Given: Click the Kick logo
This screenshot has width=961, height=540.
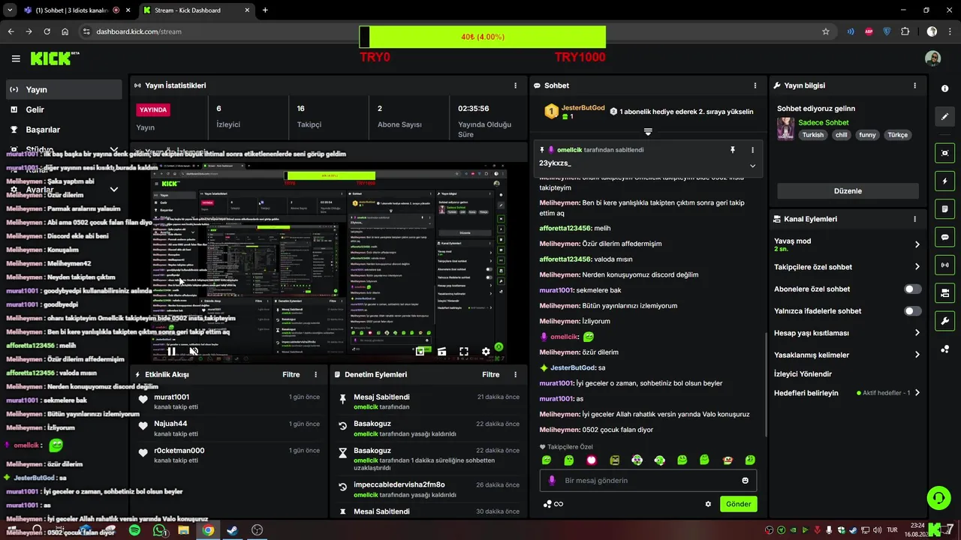Looking at the screenshot, I should [x=54, y=58].
